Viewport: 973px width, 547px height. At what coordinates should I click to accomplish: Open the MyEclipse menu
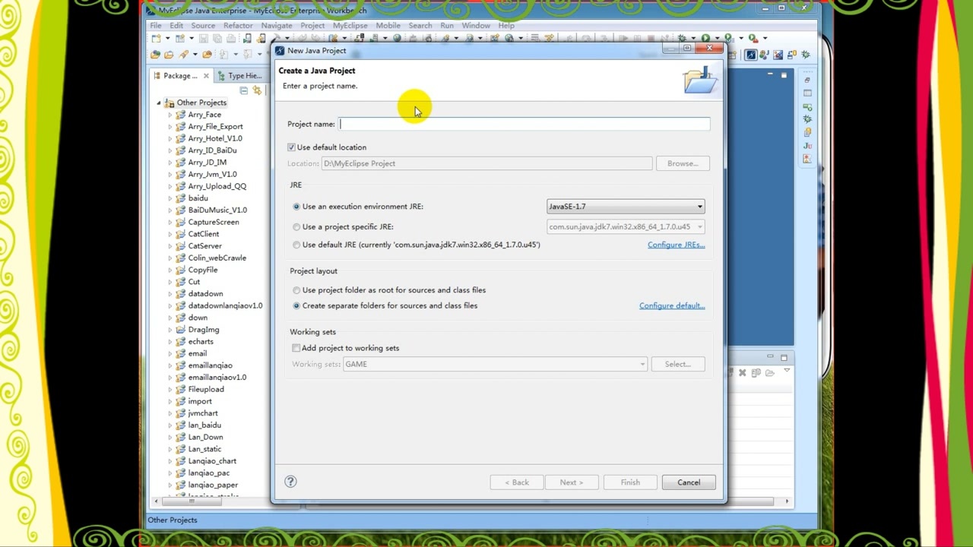click(x=350, y=25)
